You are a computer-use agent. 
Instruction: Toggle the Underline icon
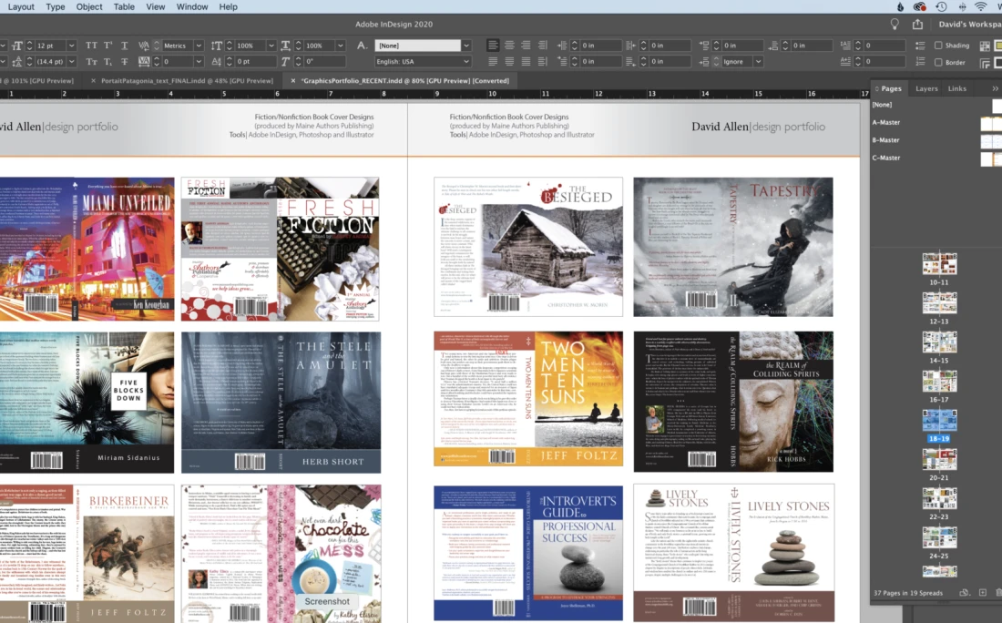[124, 46]
